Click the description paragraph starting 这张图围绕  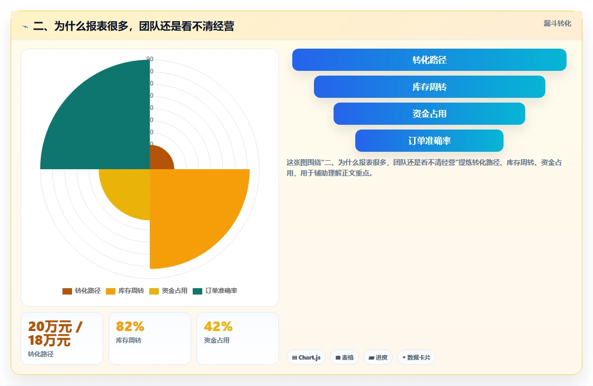click(424, 168)
